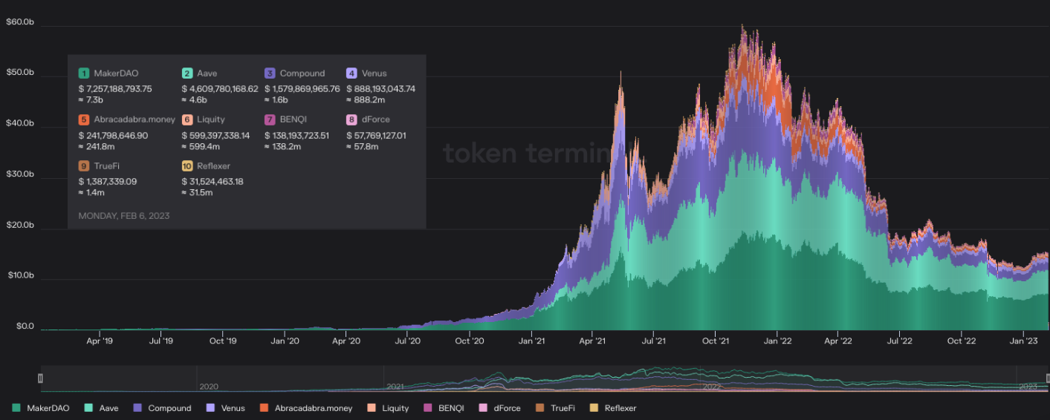Screen dimensions: 1050x420
Task: Toggle the Aave series in legend
Action: (102, 408)
